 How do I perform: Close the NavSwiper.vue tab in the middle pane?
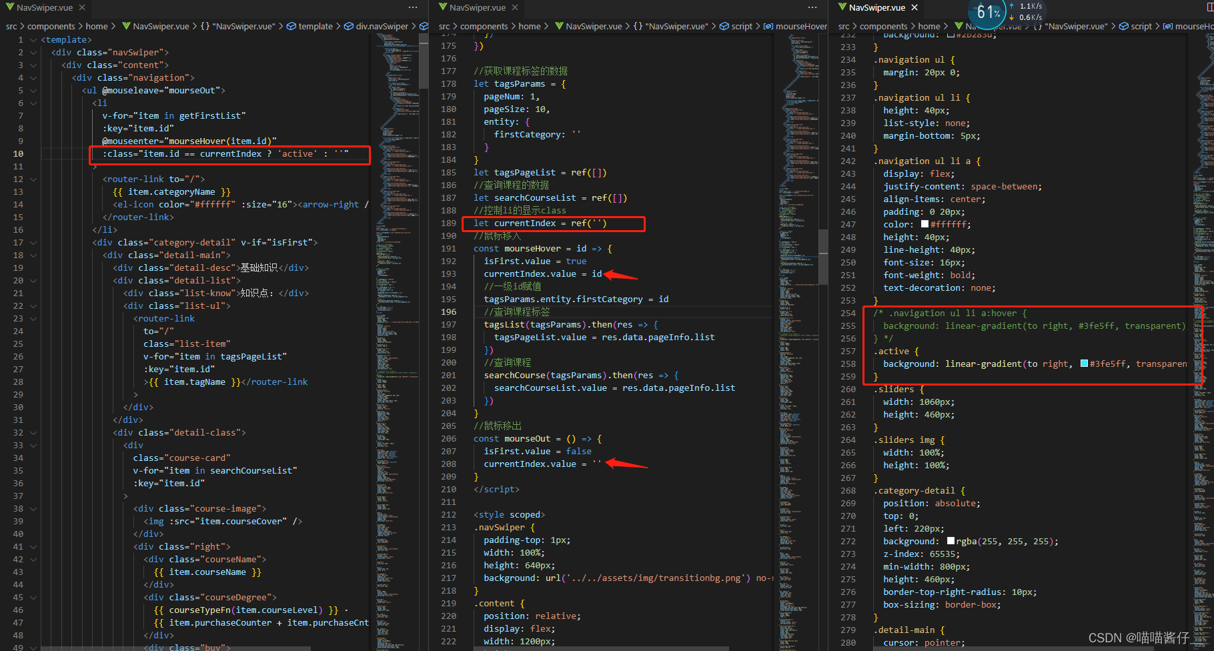515,7
